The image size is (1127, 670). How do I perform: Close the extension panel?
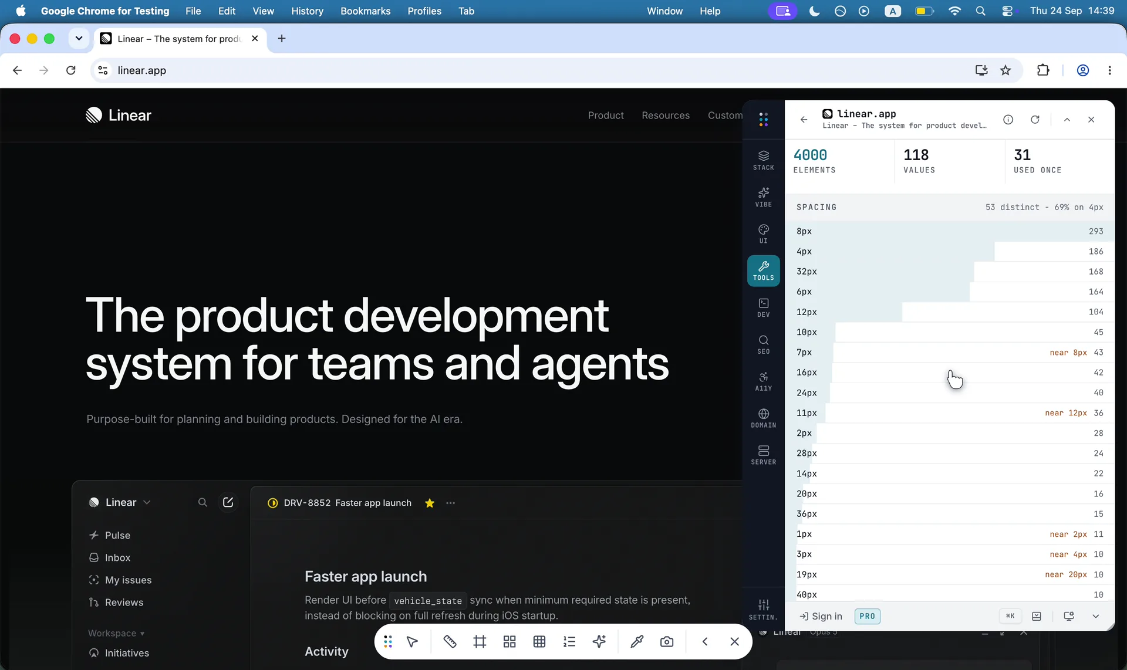tap(1091, 120)
